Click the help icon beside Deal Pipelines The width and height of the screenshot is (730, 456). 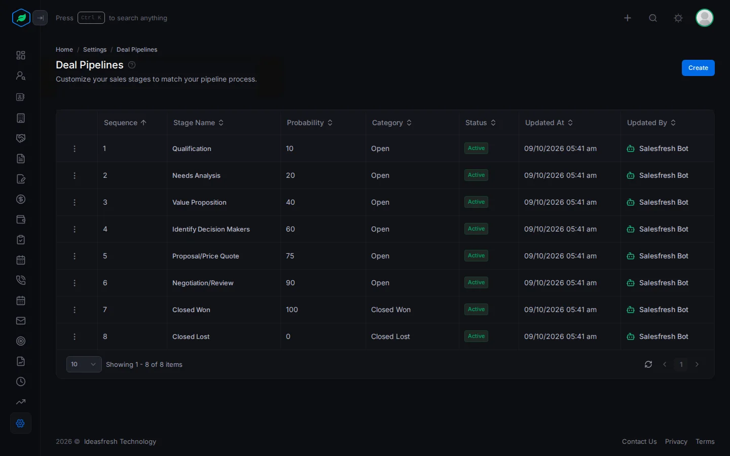coord(132,65)
